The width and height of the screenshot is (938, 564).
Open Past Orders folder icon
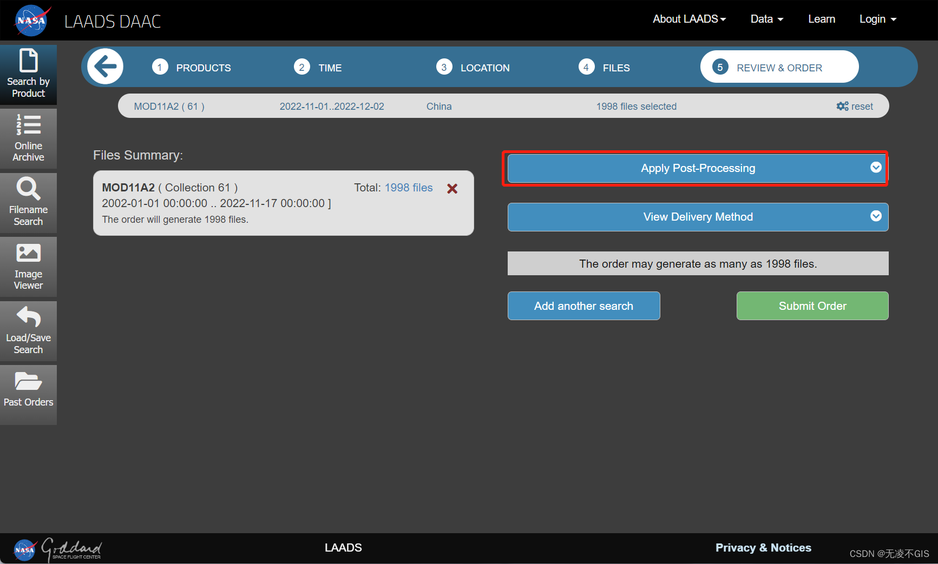(x=28, y=382)
